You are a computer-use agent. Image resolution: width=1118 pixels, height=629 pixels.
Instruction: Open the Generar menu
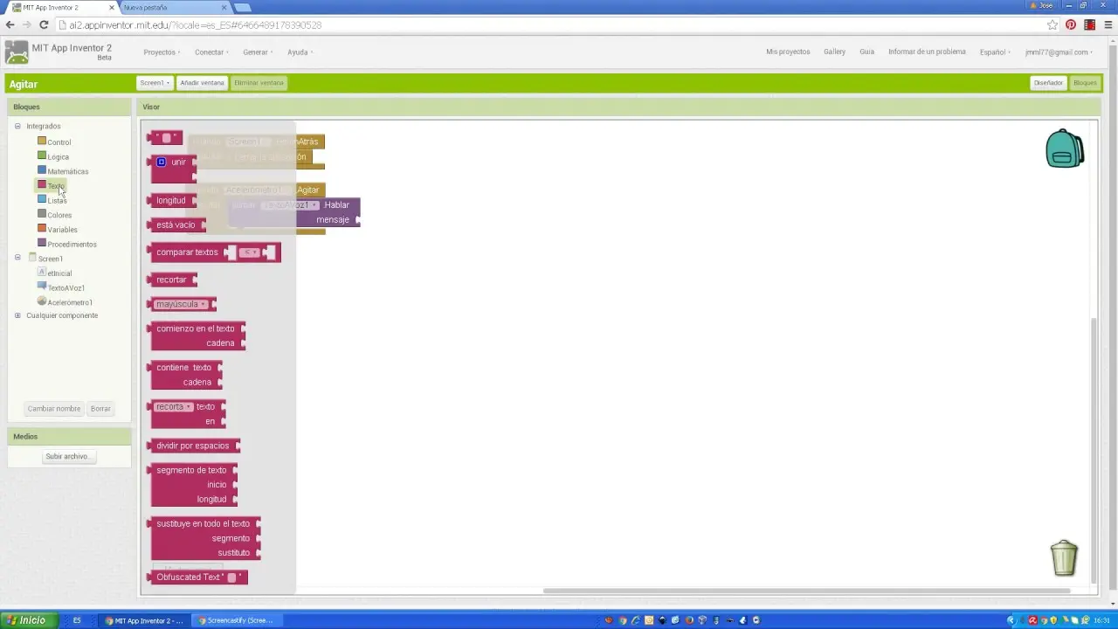click(x=258, y=52)
